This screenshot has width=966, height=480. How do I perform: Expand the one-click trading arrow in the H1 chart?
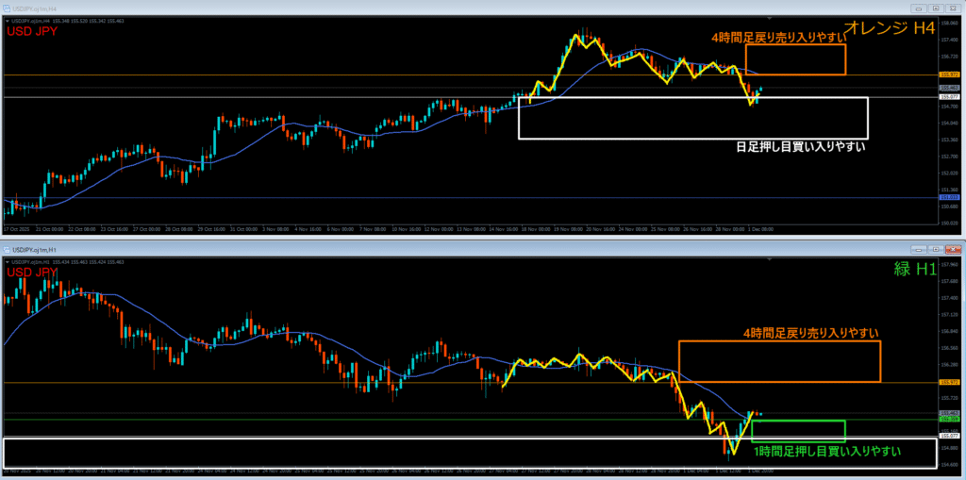(x=7, y=262)
